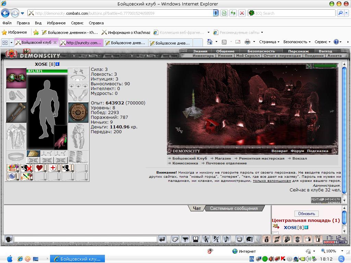Toggle the TIMER mode indicator
The image size is (351, 263).
pyautogui.click(x=341, y=242)
